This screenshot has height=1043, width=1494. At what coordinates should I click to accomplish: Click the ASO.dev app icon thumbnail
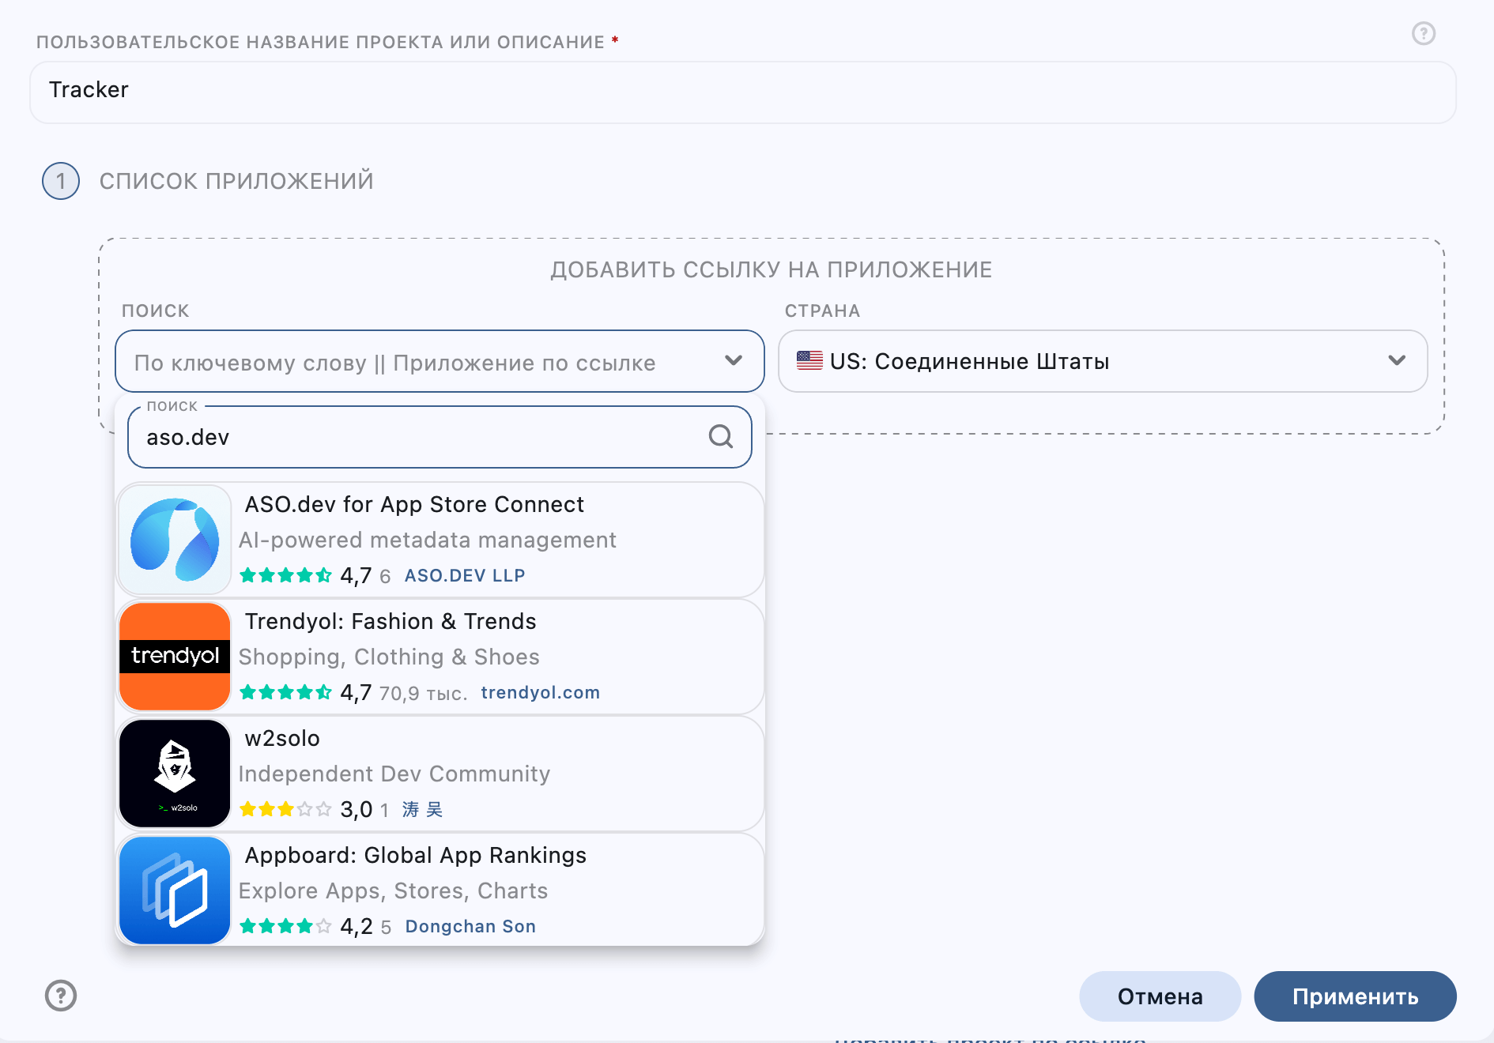(175, 540)
